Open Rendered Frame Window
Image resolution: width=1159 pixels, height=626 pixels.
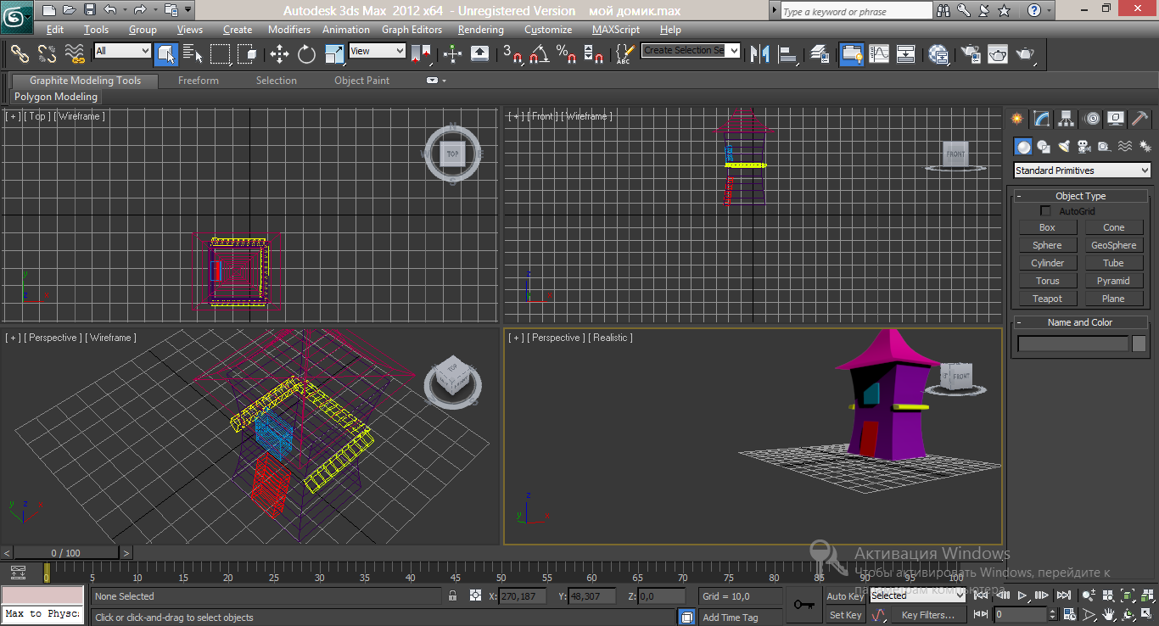tap(998, 54)
